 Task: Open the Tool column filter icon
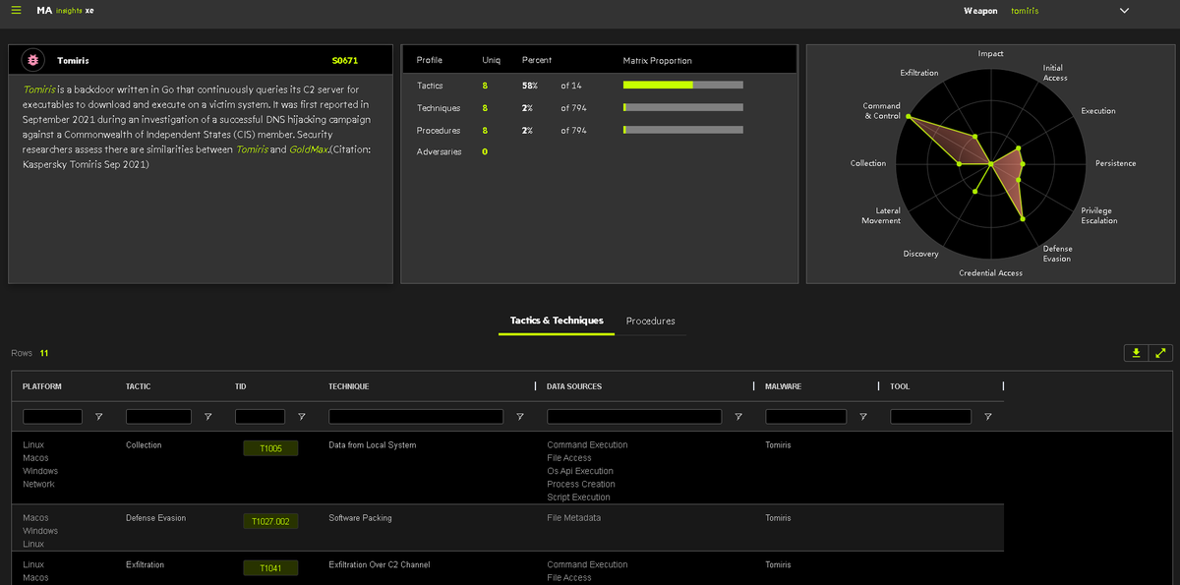[x=987, y=417]
